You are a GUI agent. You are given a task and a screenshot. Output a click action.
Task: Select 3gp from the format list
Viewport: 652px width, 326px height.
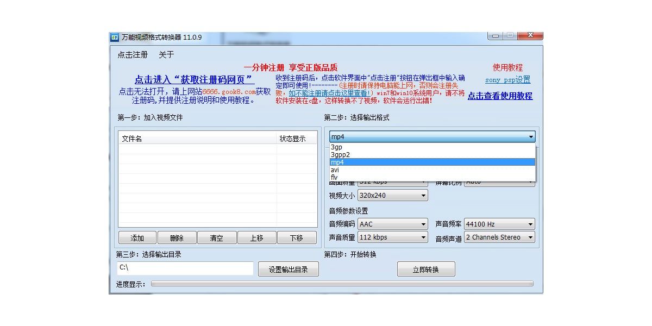[x=337, y=147]
